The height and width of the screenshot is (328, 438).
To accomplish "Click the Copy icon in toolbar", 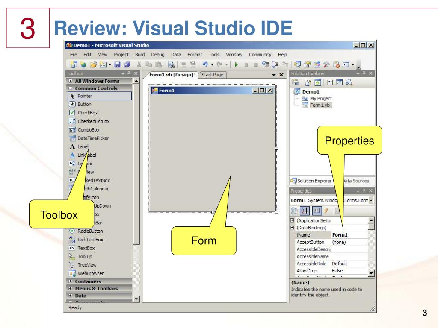I will tap(148, 65).
